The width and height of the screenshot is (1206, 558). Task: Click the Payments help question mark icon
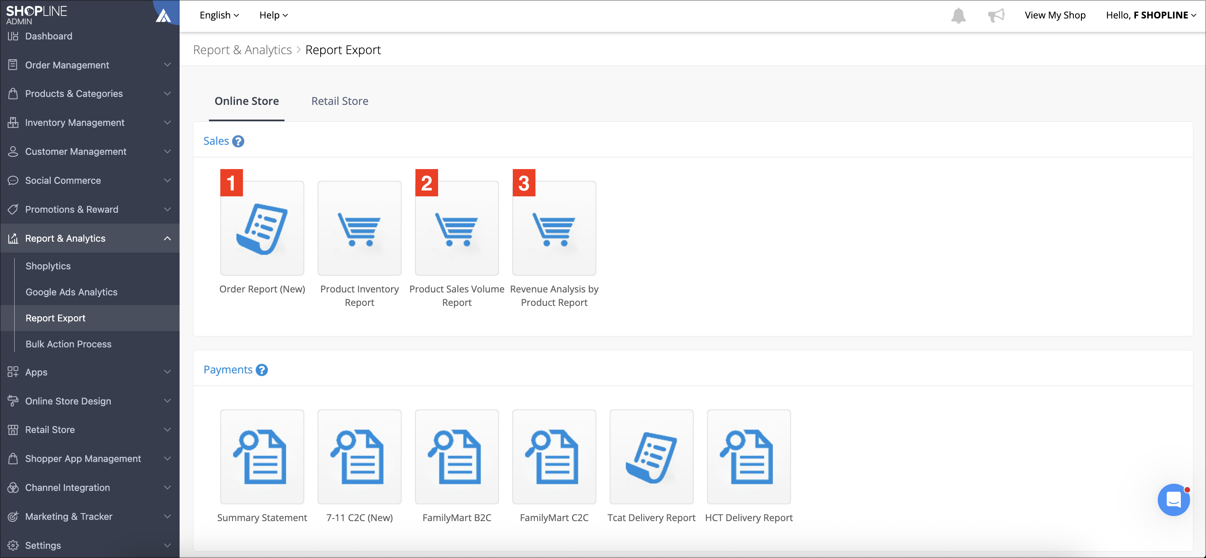(262, 370)
